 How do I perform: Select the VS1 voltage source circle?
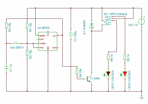click(x=141, y=22)
